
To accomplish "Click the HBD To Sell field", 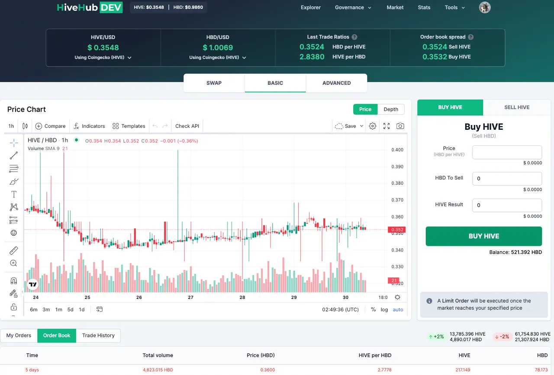I will [x=507, y=178].
